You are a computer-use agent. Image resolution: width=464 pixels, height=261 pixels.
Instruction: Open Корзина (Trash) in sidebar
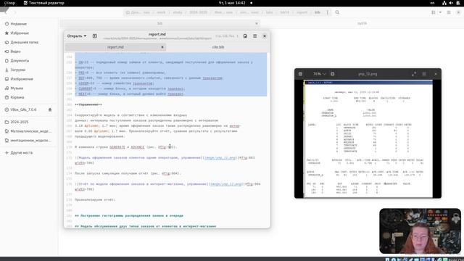pyautogui.click(x=17, y=97)
